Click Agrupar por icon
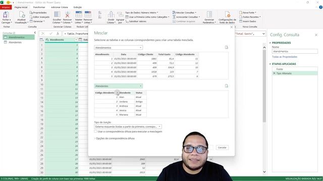The image size is (323, 181). (120, 15)
